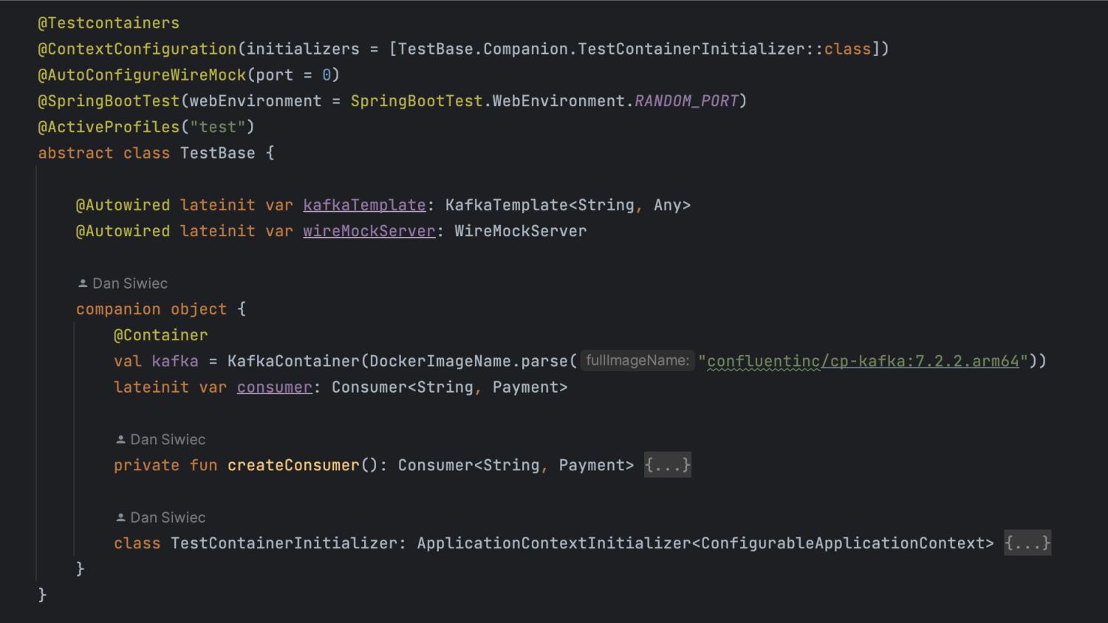The image size is (1108, 623).
Task: Click author icon above TestContainerInitializer class
Action: point(120,517)
